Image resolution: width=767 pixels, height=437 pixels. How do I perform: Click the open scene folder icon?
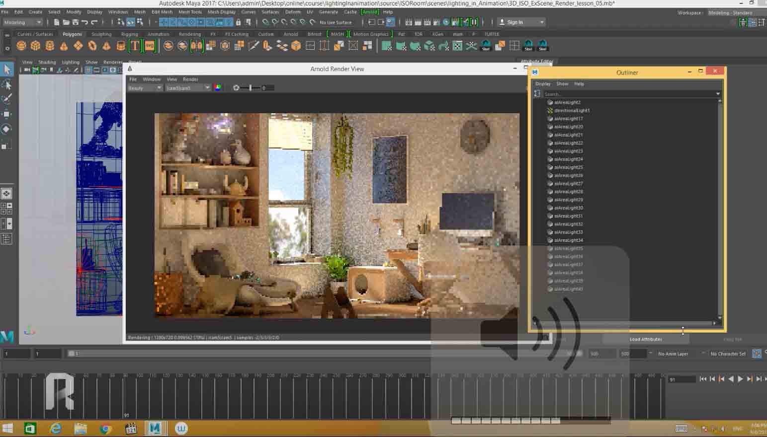(66, 22)
